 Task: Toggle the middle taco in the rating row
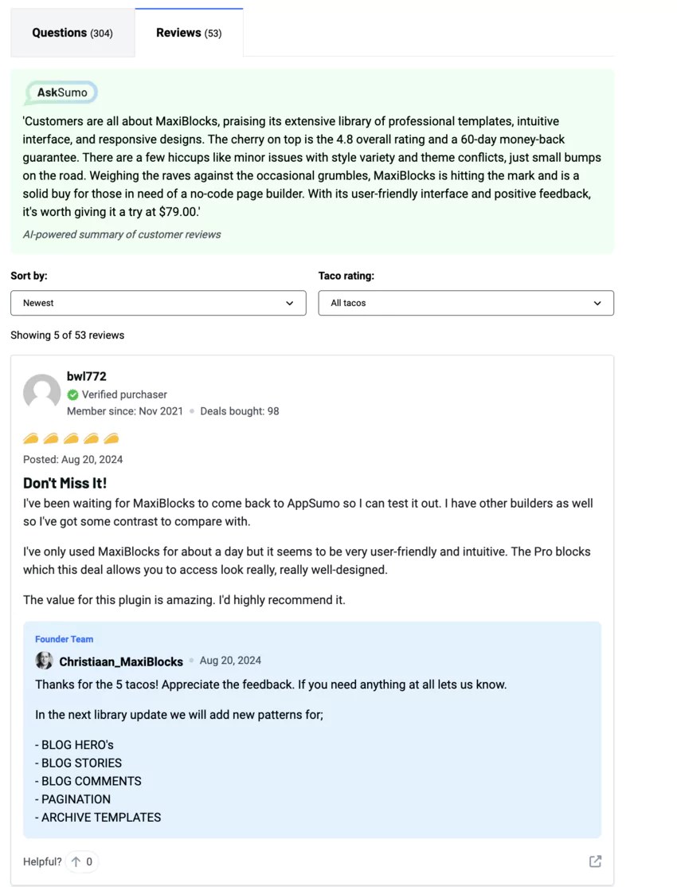click(72, 438)
